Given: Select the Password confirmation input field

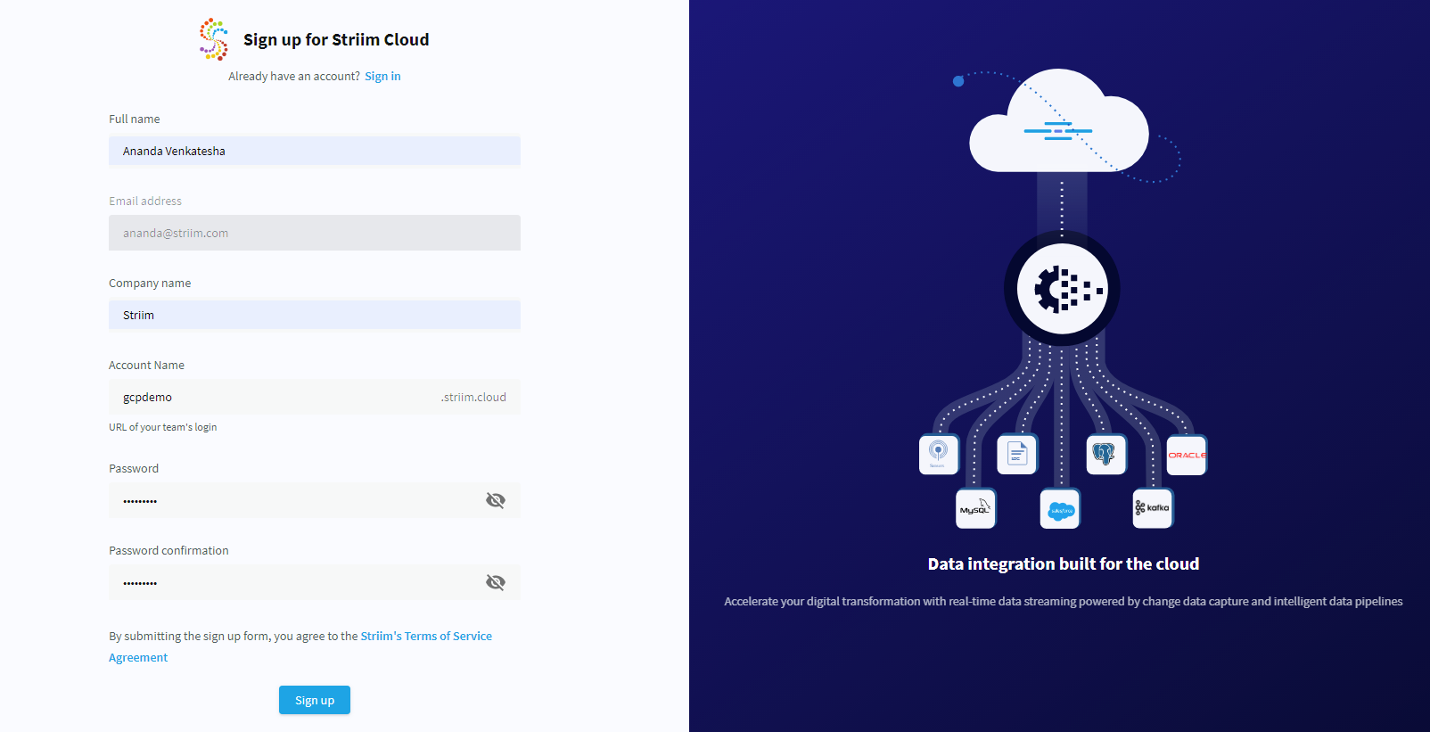Looking at the screenshot, I should [x=294, y=583].
